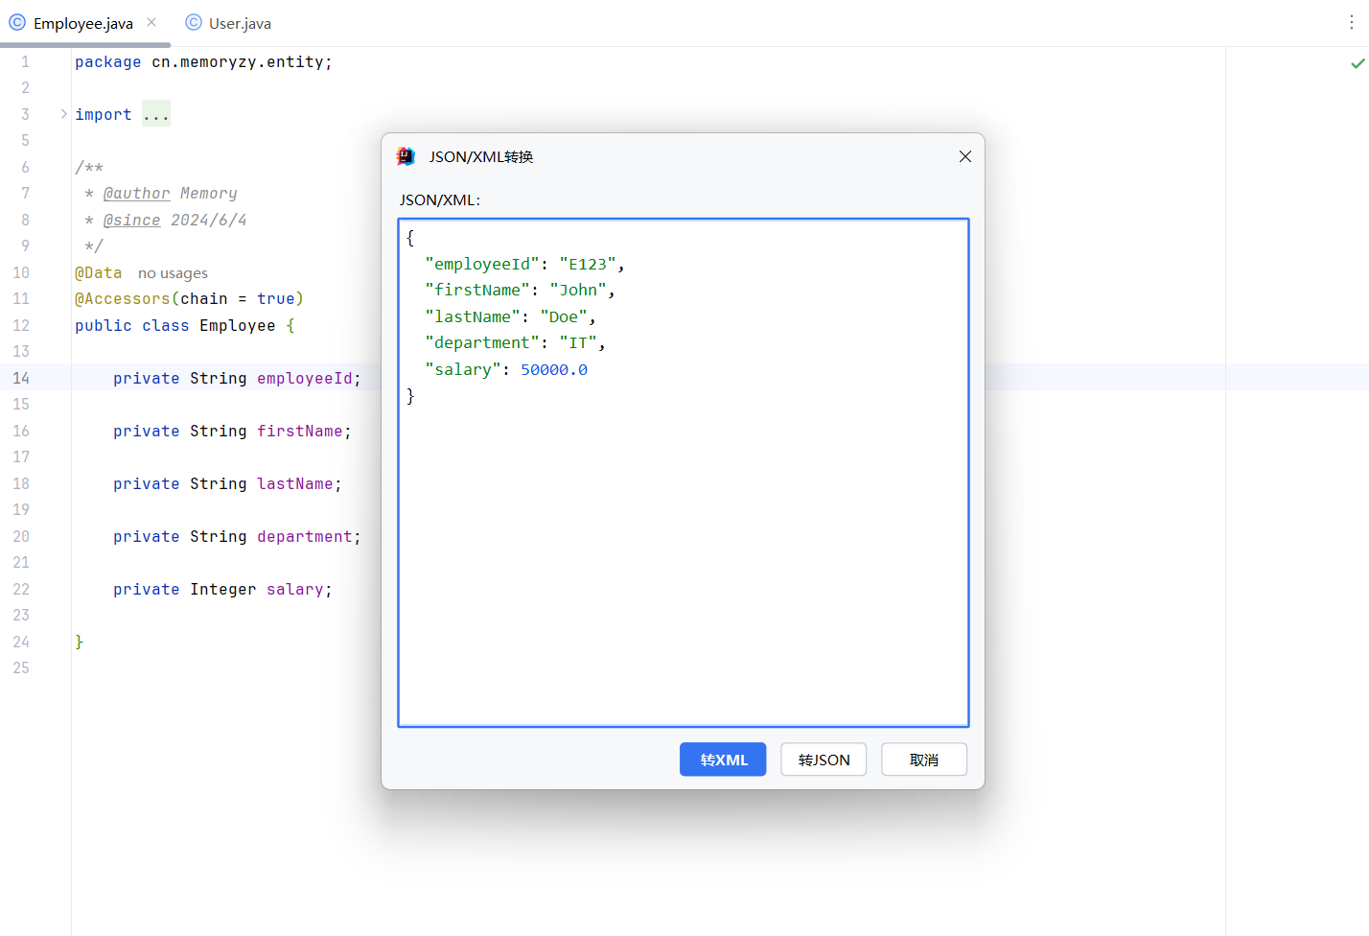Open the editor tab options three-dot menu

click(x=1350, y=22)
